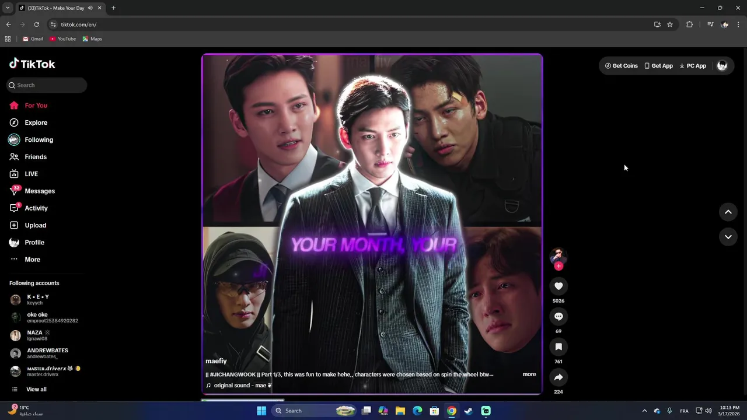The width and height of the screenshot is (747, 420).
Task: Open Microsoft Edge from taskbar
Action: pyautogui.click(x=417, y=411)
